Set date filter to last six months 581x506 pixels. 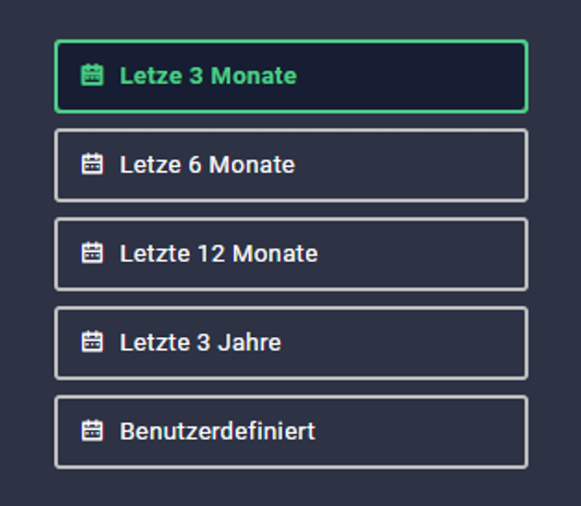[291, 166]
